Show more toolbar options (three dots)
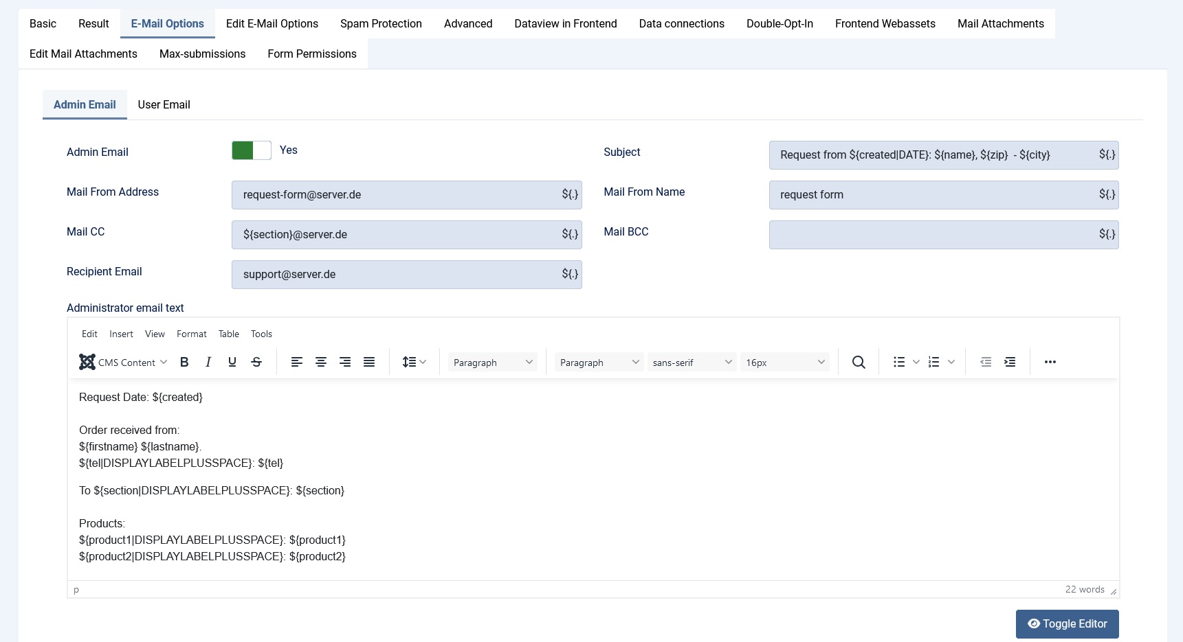 point(1050,362)
